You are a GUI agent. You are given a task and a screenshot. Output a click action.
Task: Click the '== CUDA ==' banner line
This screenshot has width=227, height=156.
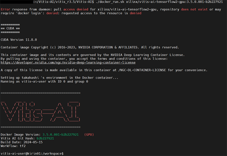point(10,28)
